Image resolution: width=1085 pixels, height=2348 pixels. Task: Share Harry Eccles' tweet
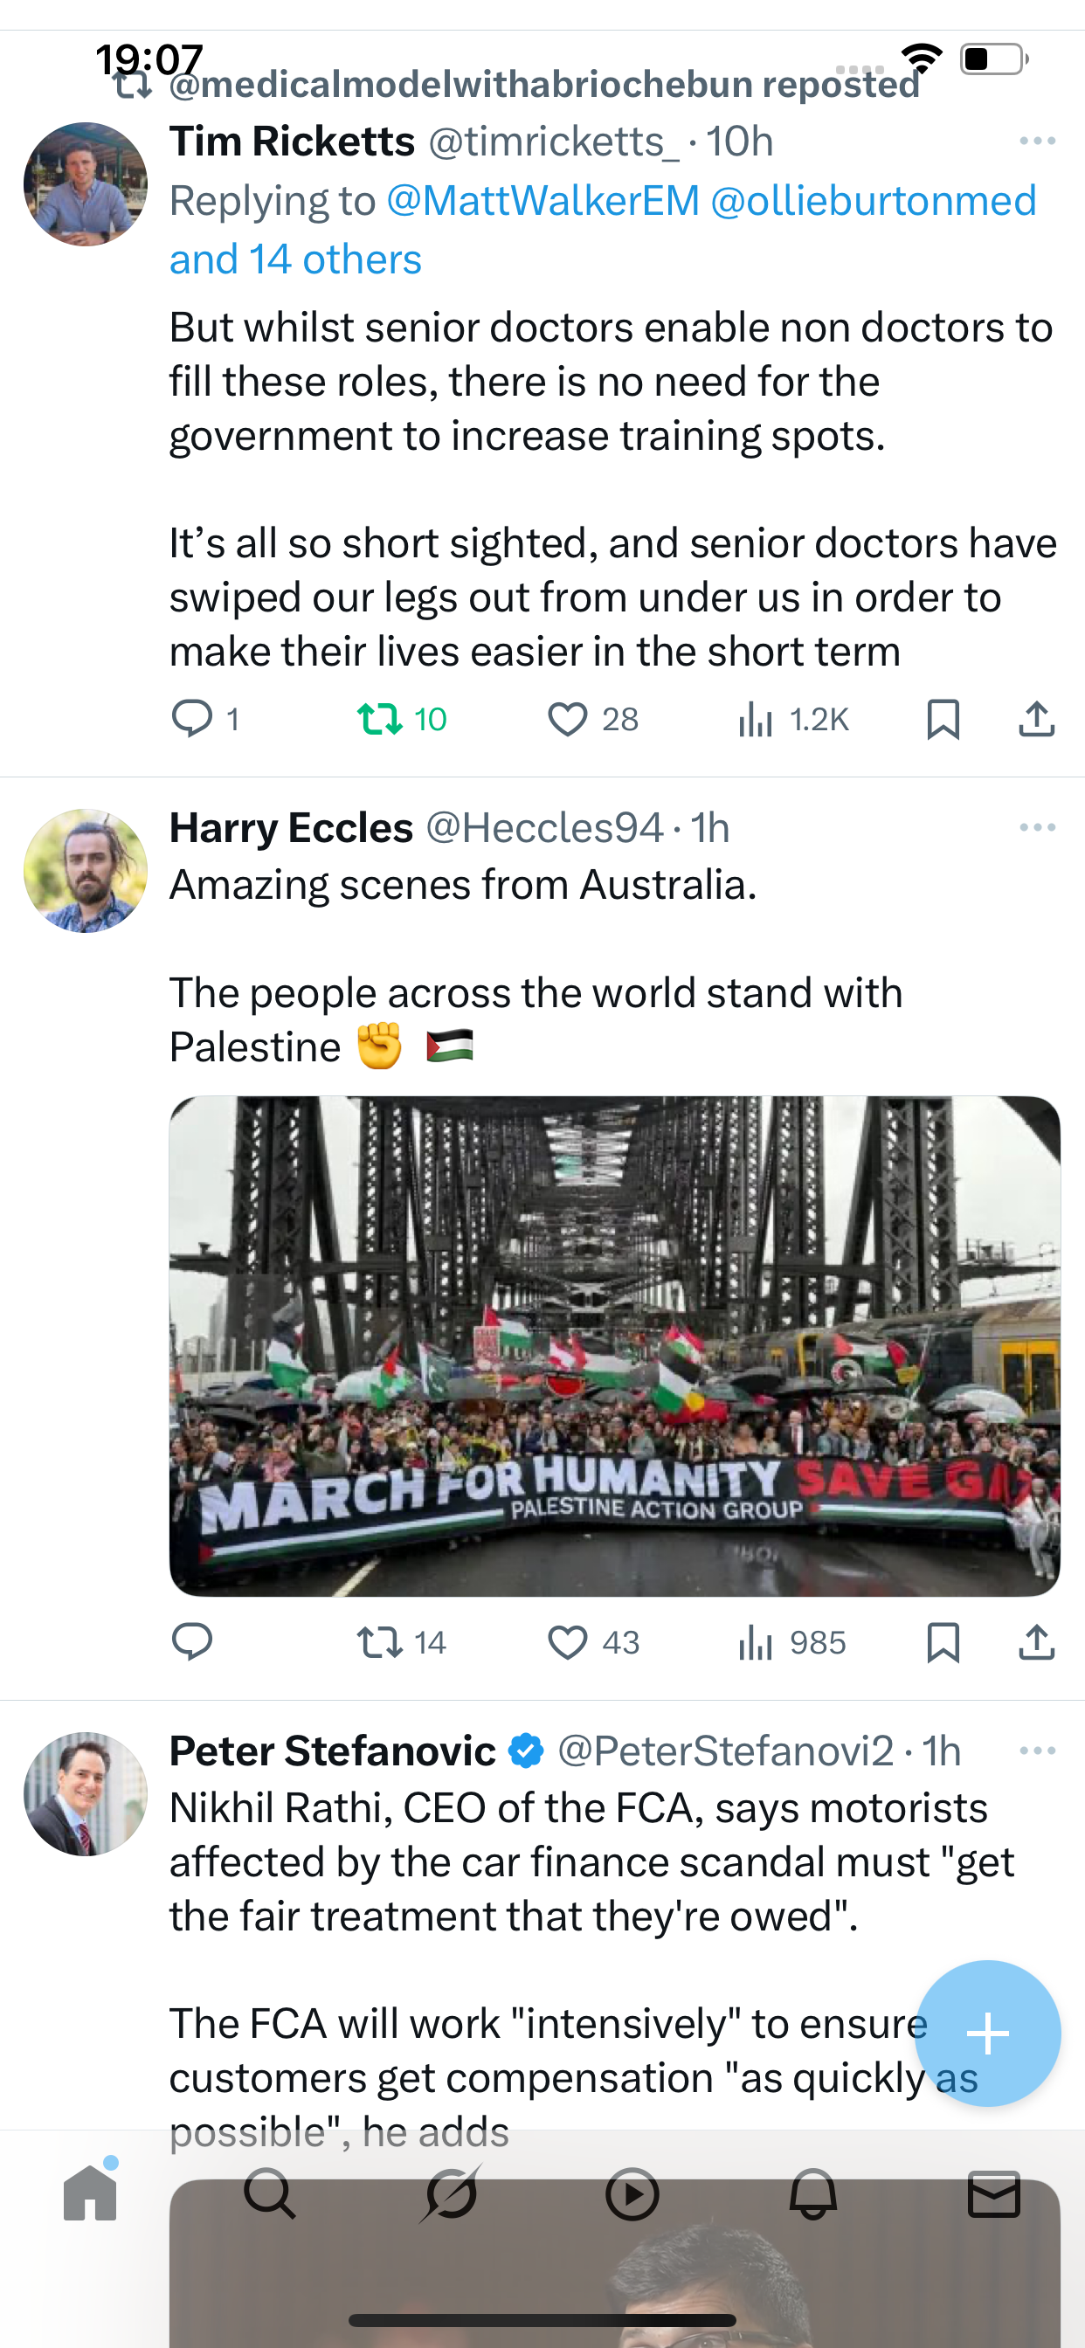pos(1036,1641)
